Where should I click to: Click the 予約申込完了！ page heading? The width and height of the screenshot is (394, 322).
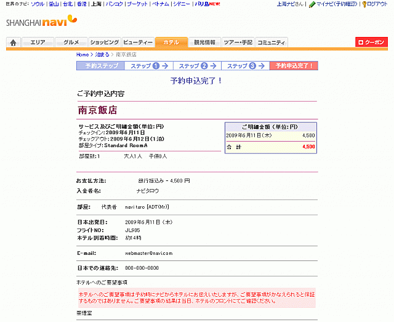pos(196,81)
